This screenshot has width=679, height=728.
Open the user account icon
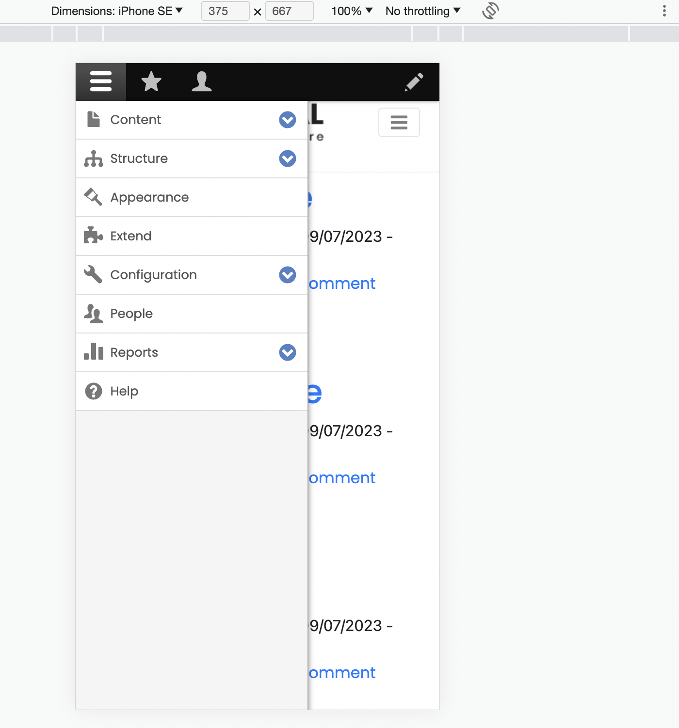tap(201, 81)
